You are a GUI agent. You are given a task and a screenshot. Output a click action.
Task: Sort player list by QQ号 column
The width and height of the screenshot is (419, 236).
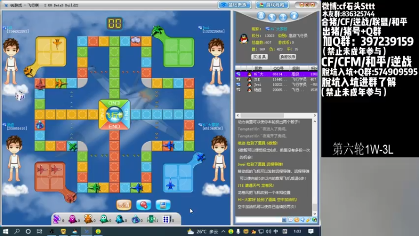(x=279, y=68)
